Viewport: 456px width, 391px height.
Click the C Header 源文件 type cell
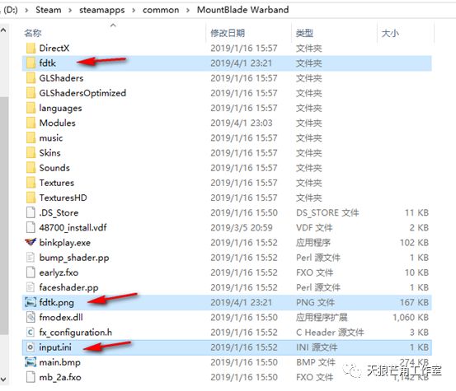click(x=330, y=333)
